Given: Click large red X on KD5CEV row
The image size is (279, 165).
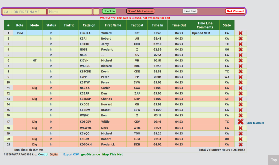Looking at the screenshot, I should [240, 122].
